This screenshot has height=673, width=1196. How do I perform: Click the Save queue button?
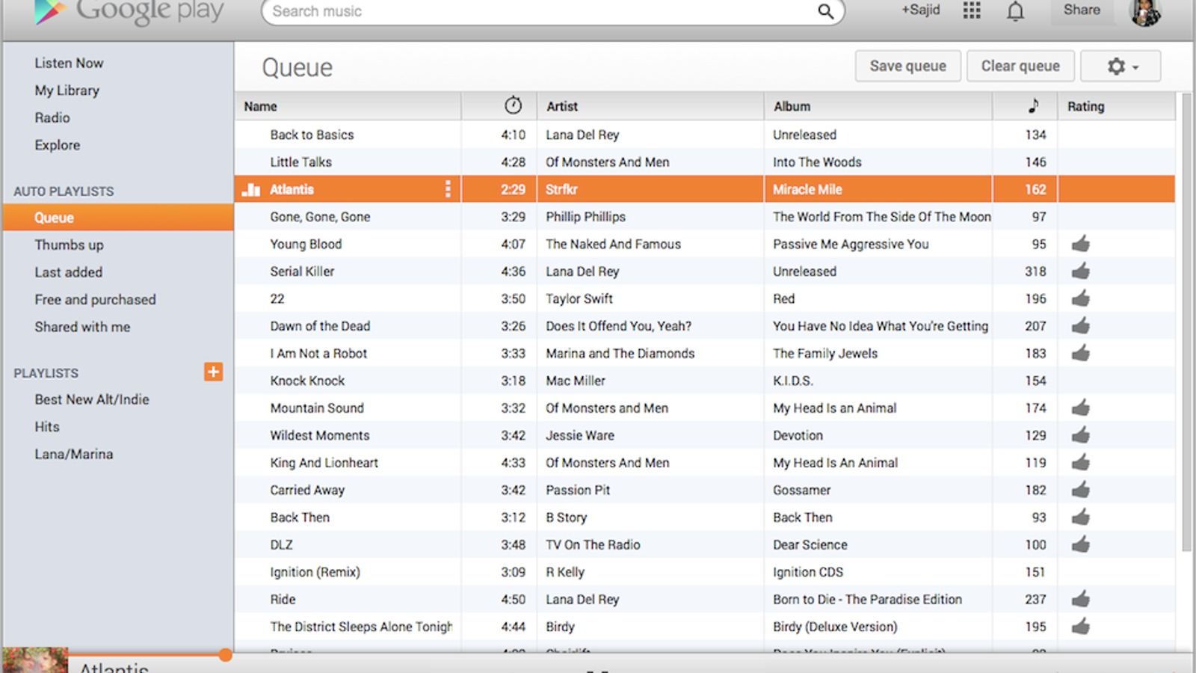pos(908,66)
